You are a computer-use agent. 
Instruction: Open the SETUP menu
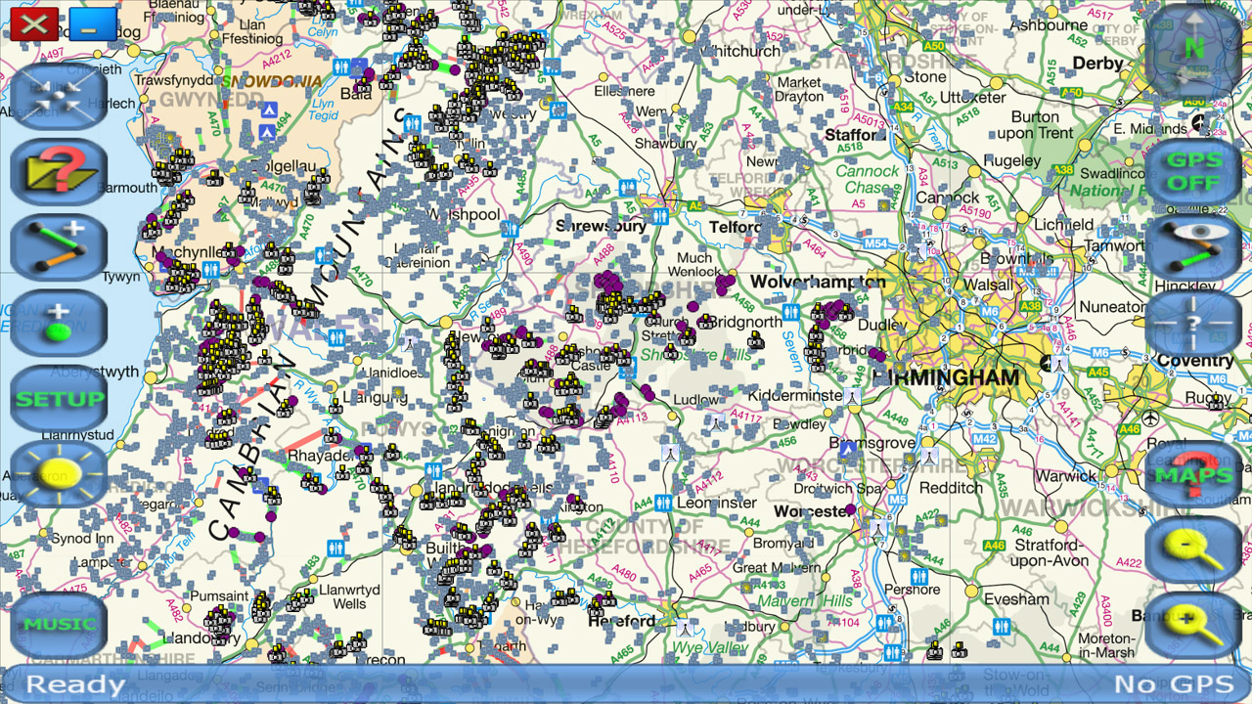tap(59, 398)
